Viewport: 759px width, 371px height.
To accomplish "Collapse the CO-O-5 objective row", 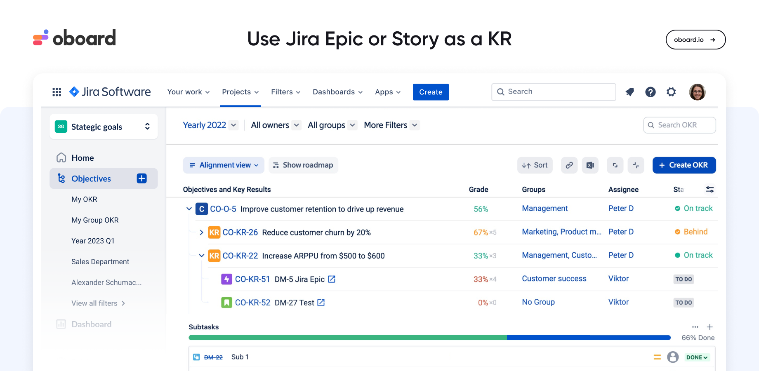I will click(189, 209).
